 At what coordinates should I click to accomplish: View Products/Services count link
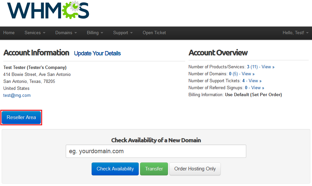tap(261, 67)
